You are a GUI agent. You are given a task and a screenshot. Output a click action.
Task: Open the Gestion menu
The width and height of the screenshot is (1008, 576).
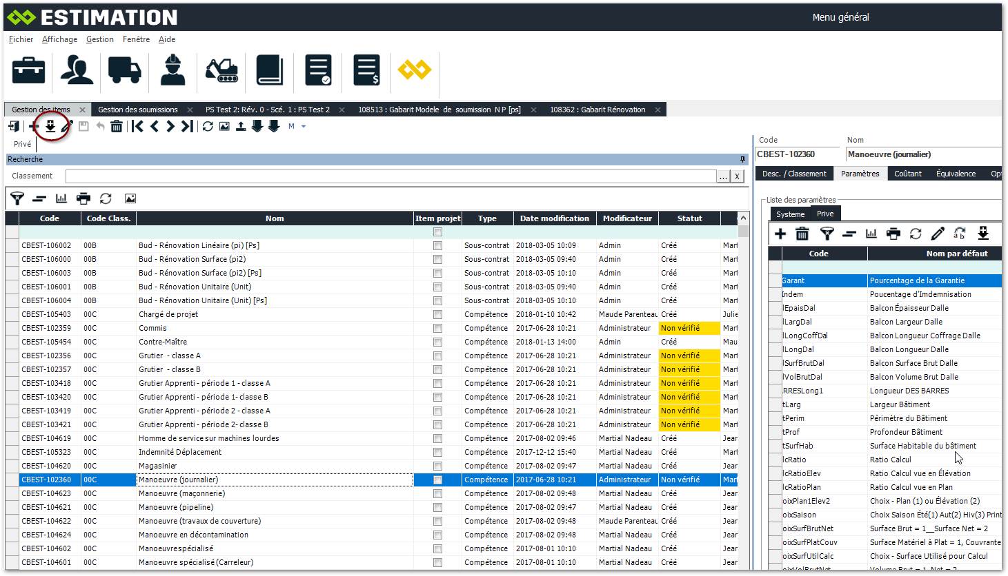pyautogui.click(x=100, y=39)
